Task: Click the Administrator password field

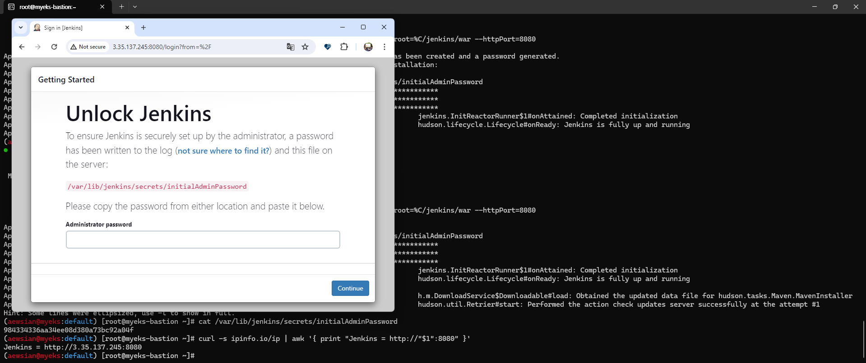Action: click(203, 240)
